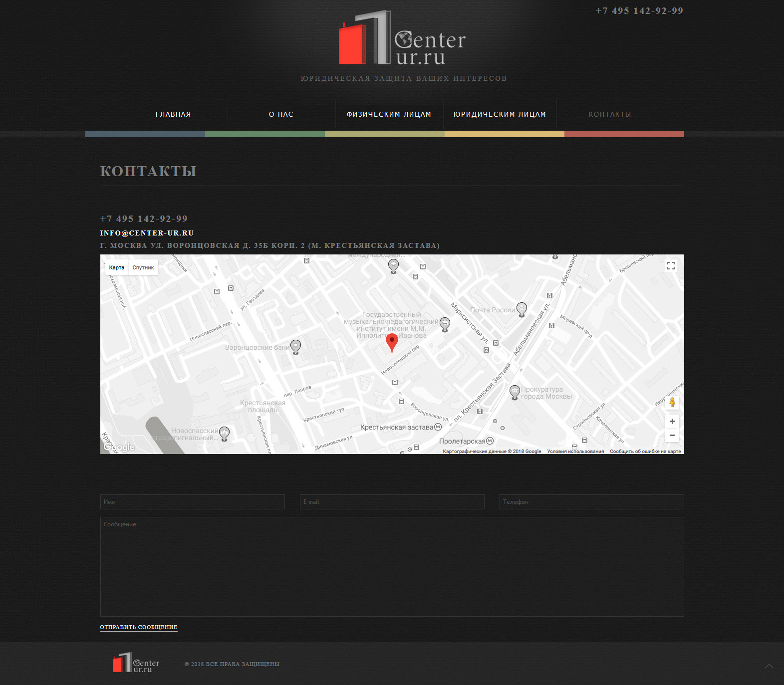Toggle fullscreen view of the map

[671, 266]
